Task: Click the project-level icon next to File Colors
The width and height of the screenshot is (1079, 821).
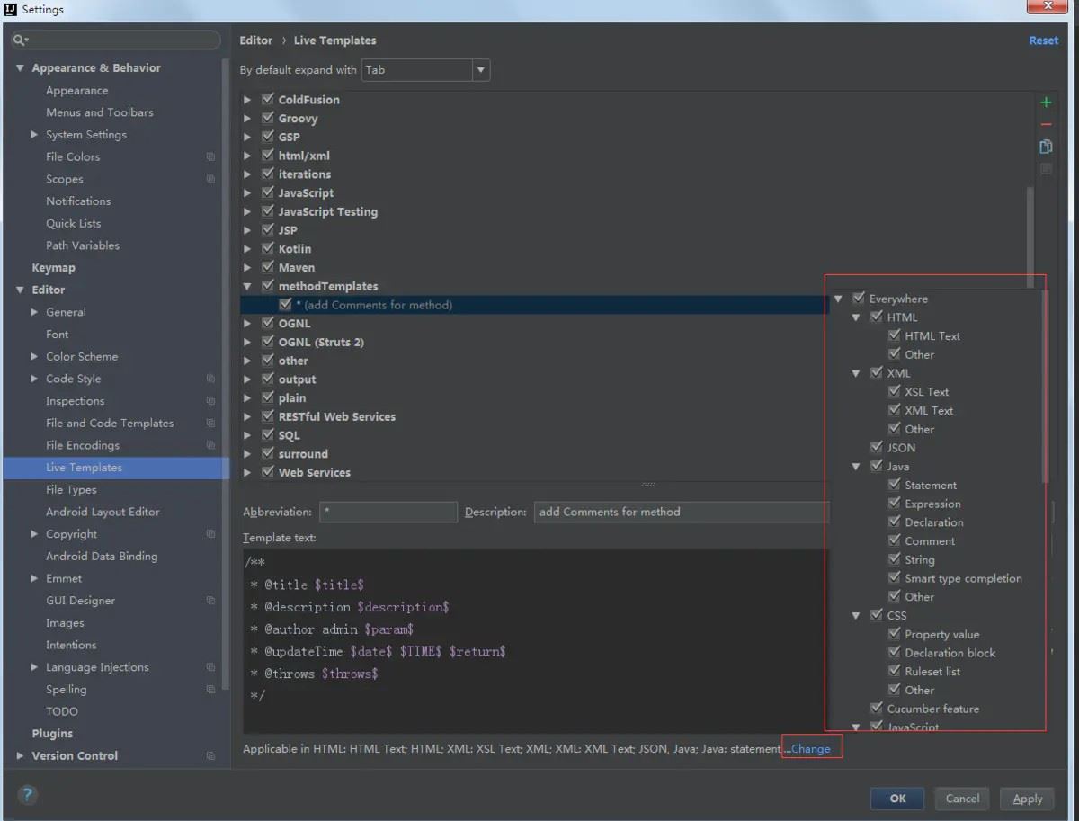Action: point(210,157)
